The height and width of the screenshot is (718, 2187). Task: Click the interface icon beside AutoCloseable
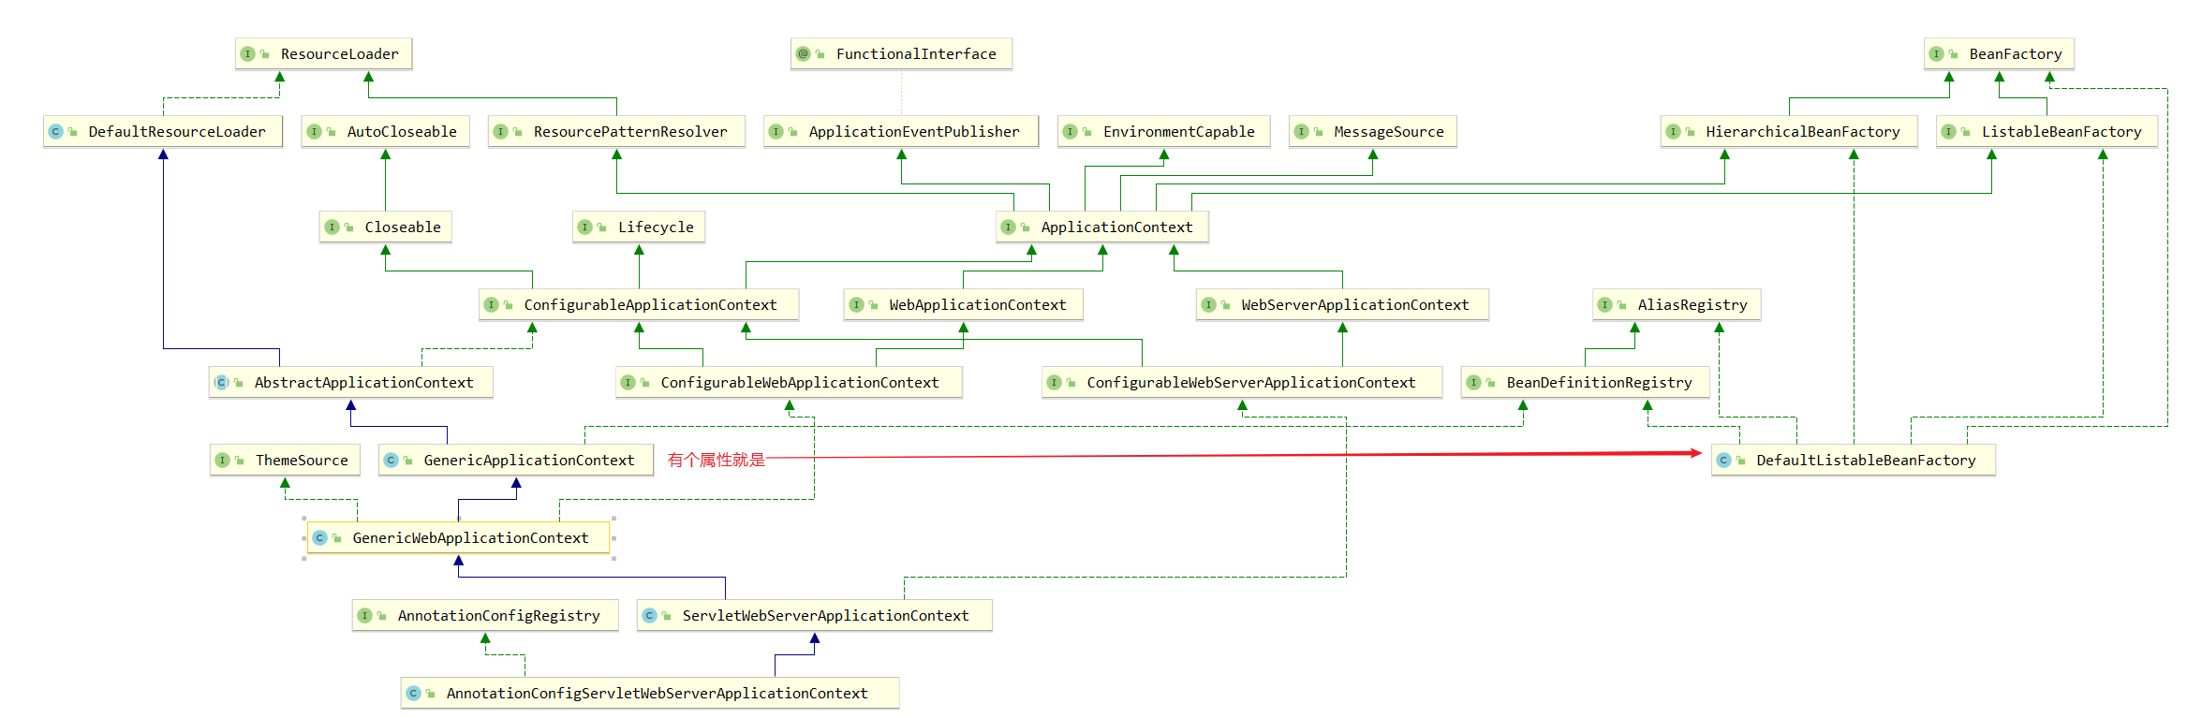point(314,132)
